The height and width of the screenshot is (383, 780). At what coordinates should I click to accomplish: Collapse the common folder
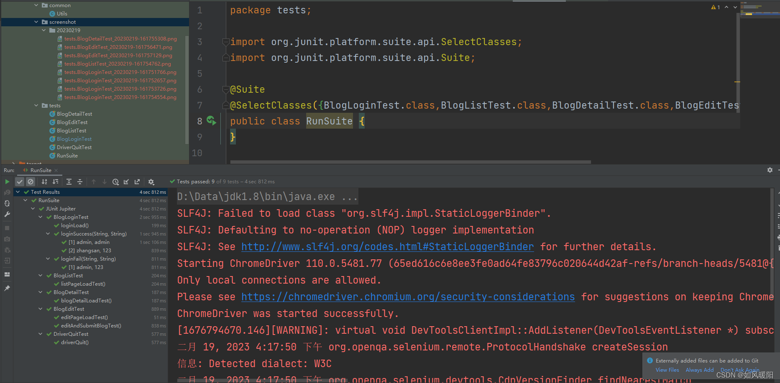coord(36,5)
